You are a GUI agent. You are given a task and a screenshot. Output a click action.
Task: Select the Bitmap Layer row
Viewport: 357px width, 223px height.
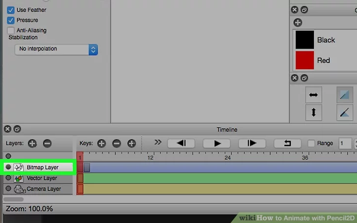pyautogui.click(x=38, y=167)
